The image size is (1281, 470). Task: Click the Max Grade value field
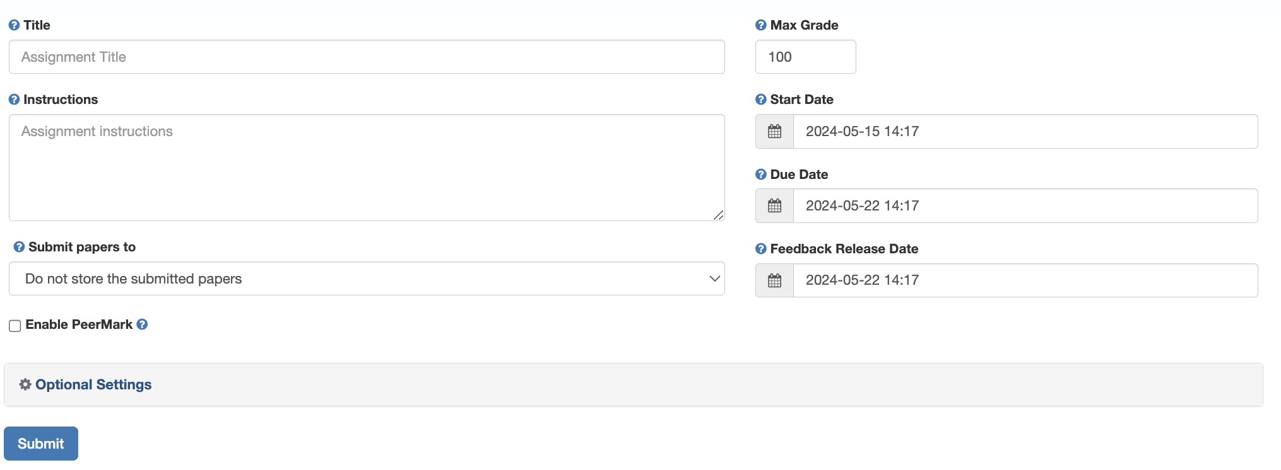(805, 57)
